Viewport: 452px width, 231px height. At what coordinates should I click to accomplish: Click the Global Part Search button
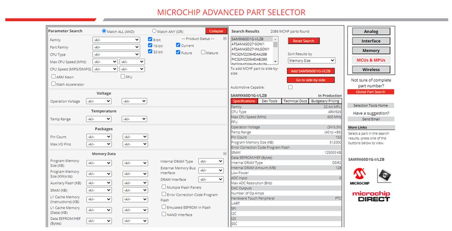pos(371,92)
